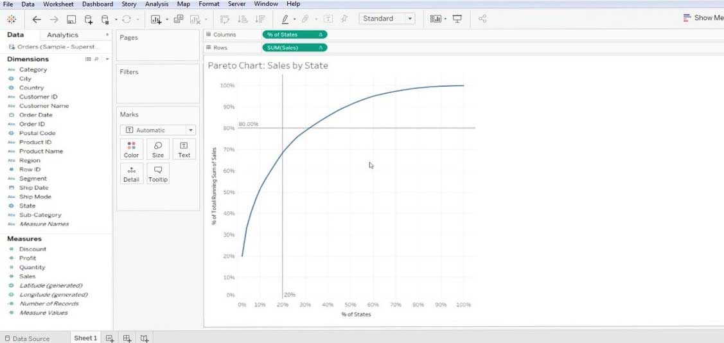The width and height of the screenshot is (724, 343).
Task: Toggle show mark labels T icon
Action: coord(328,19)
